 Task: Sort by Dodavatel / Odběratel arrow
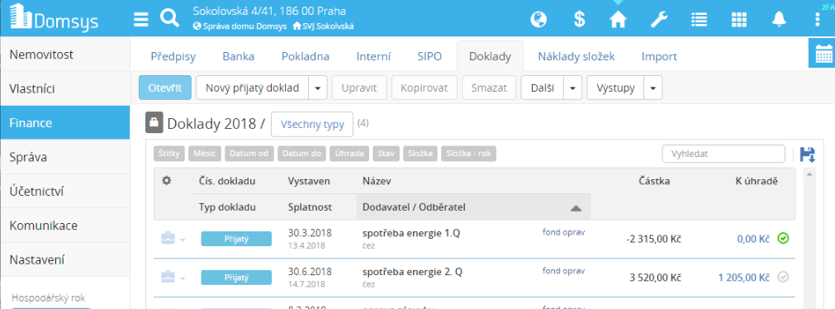tap(576, 208)
